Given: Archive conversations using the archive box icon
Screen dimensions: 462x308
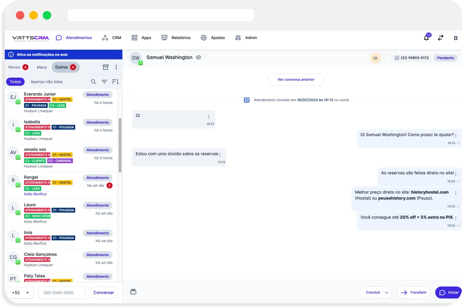Looking at the screenshot, I should [x=106, y=67].
